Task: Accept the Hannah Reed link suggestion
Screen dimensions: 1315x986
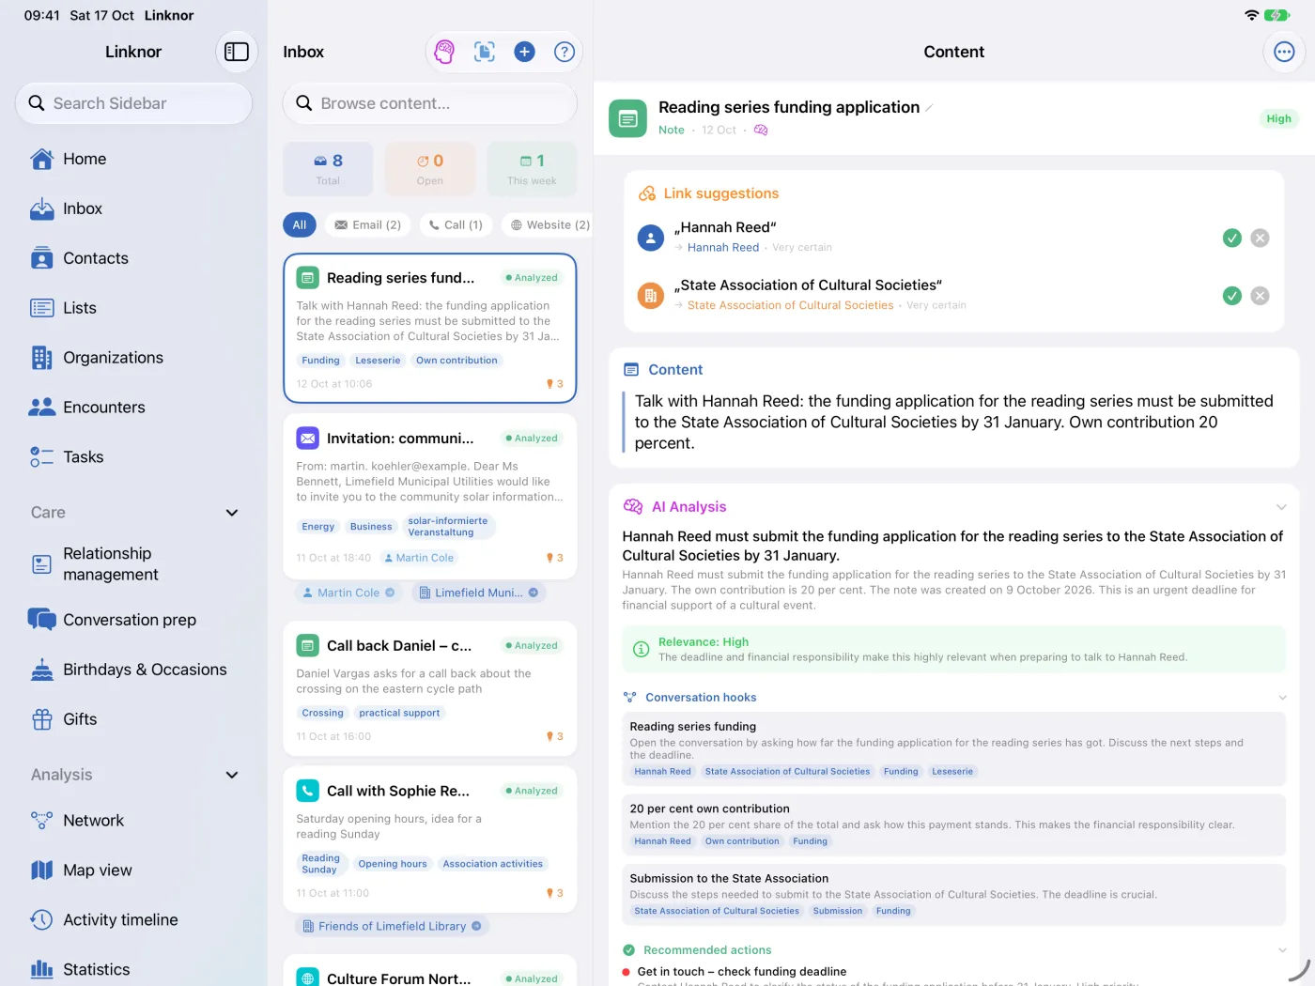Action: [x=1232, y=239]
